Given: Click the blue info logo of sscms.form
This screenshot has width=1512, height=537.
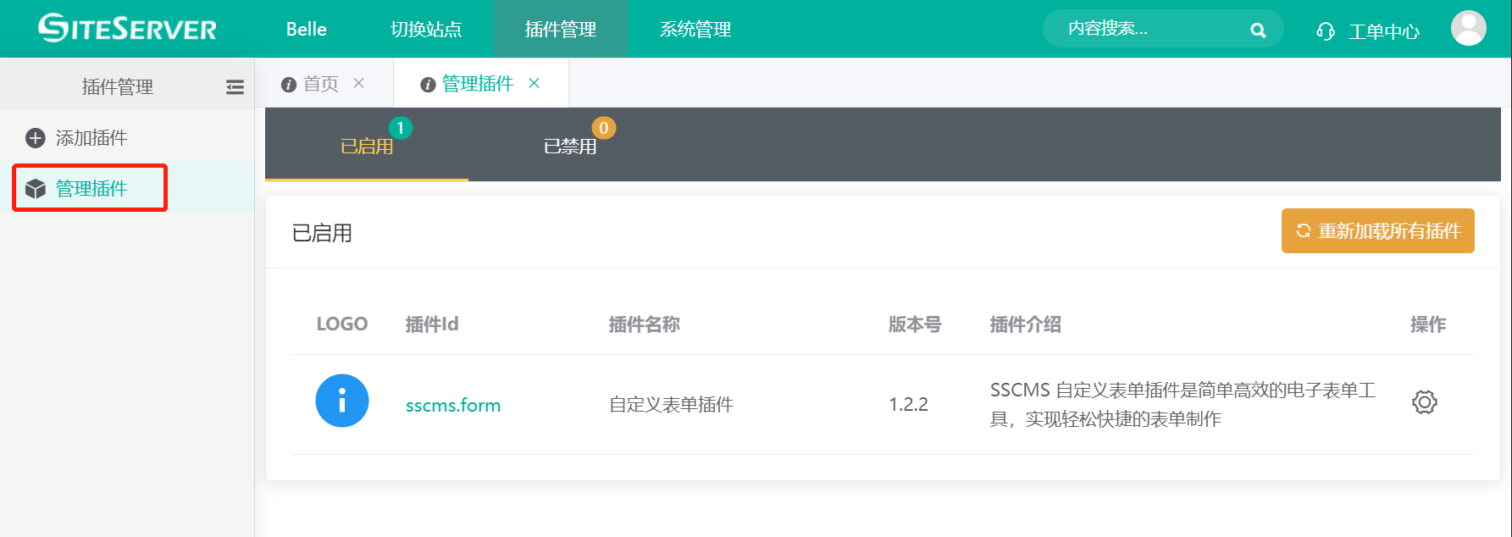Looking at the screenshot, I should (x=342, y=401).
